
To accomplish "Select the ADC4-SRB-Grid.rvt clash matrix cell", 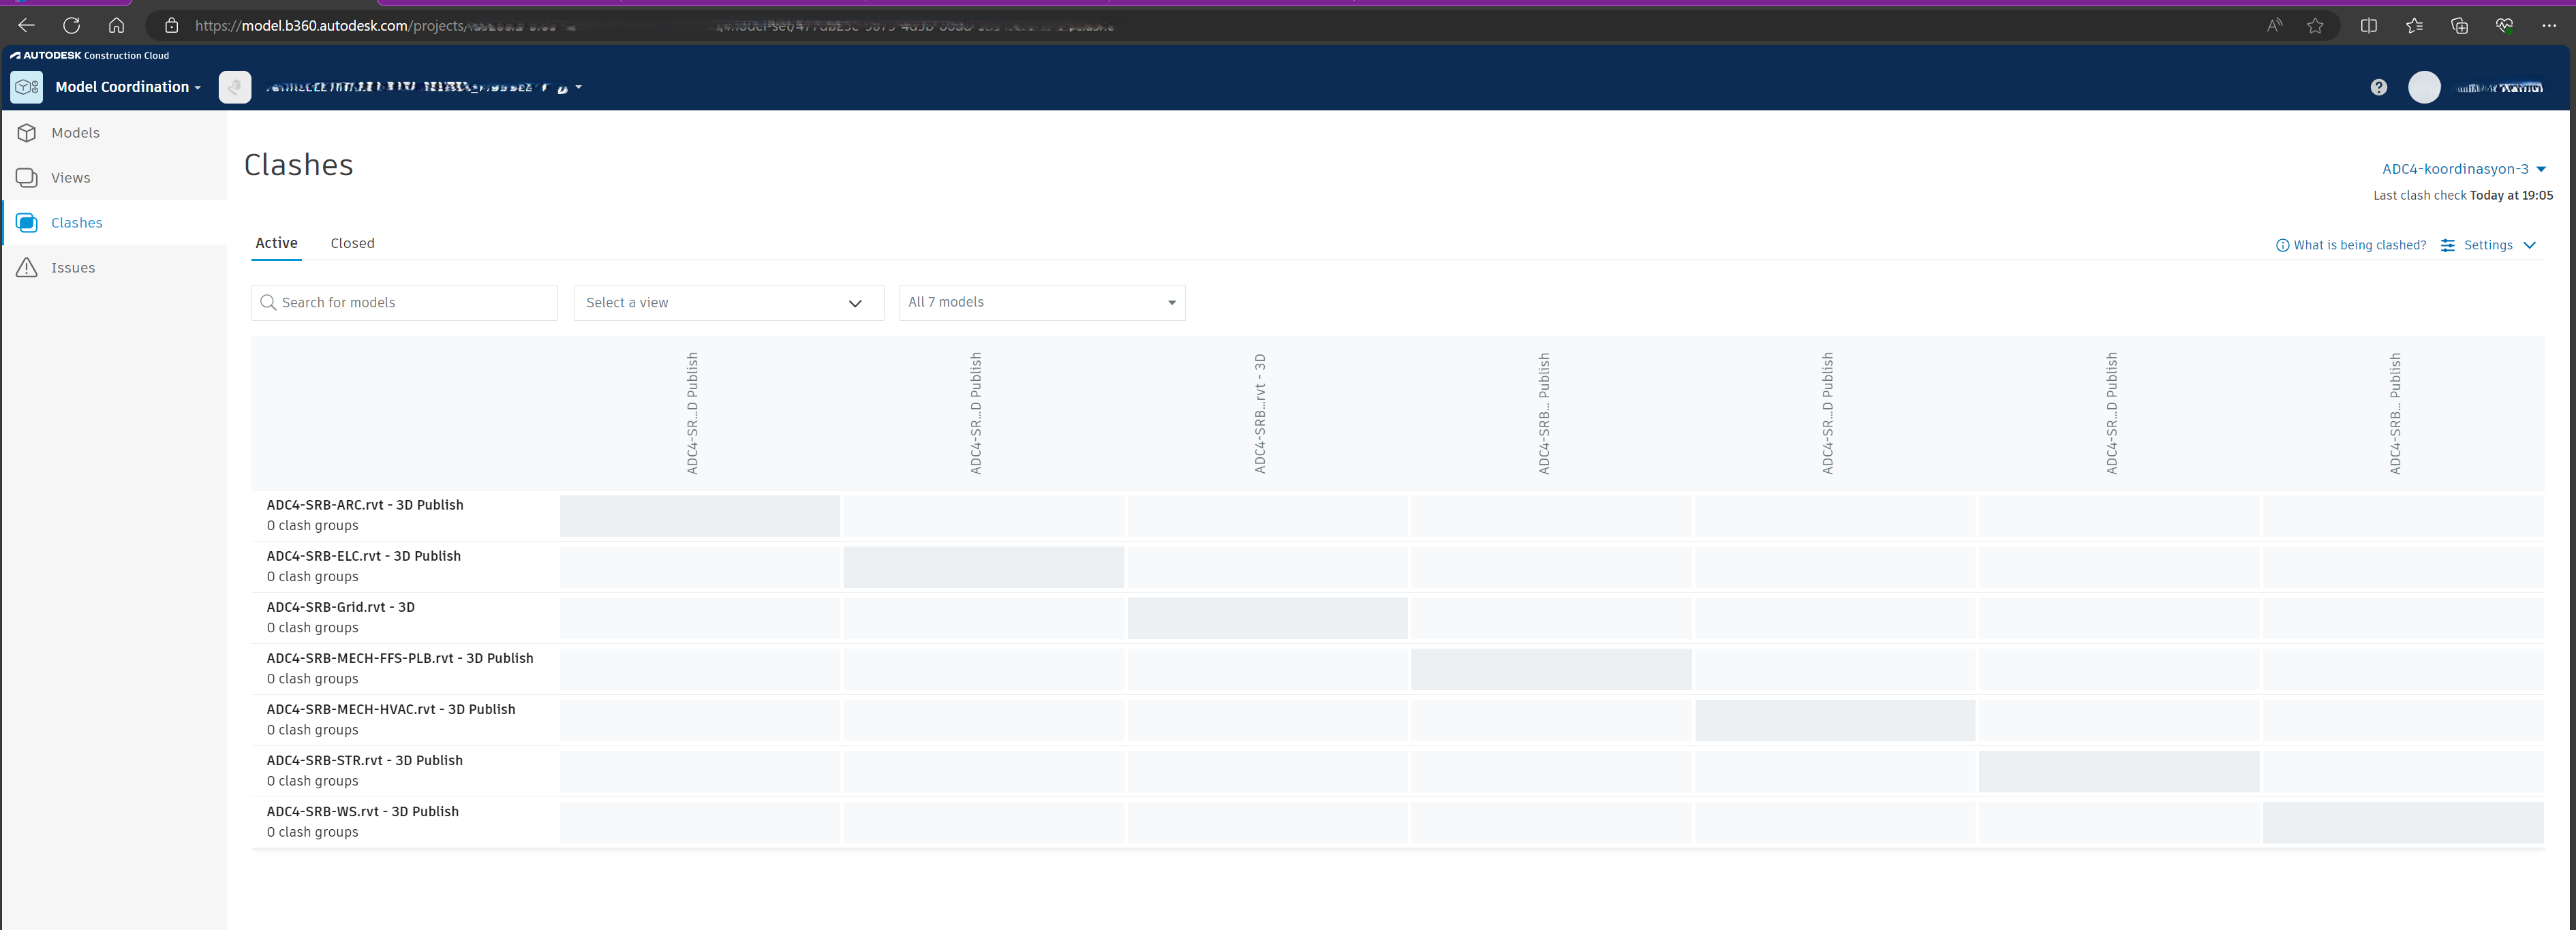I will (x=1267, y=618).
